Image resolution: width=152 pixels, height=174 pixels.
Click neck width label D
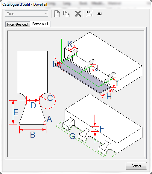coord(33,105)
